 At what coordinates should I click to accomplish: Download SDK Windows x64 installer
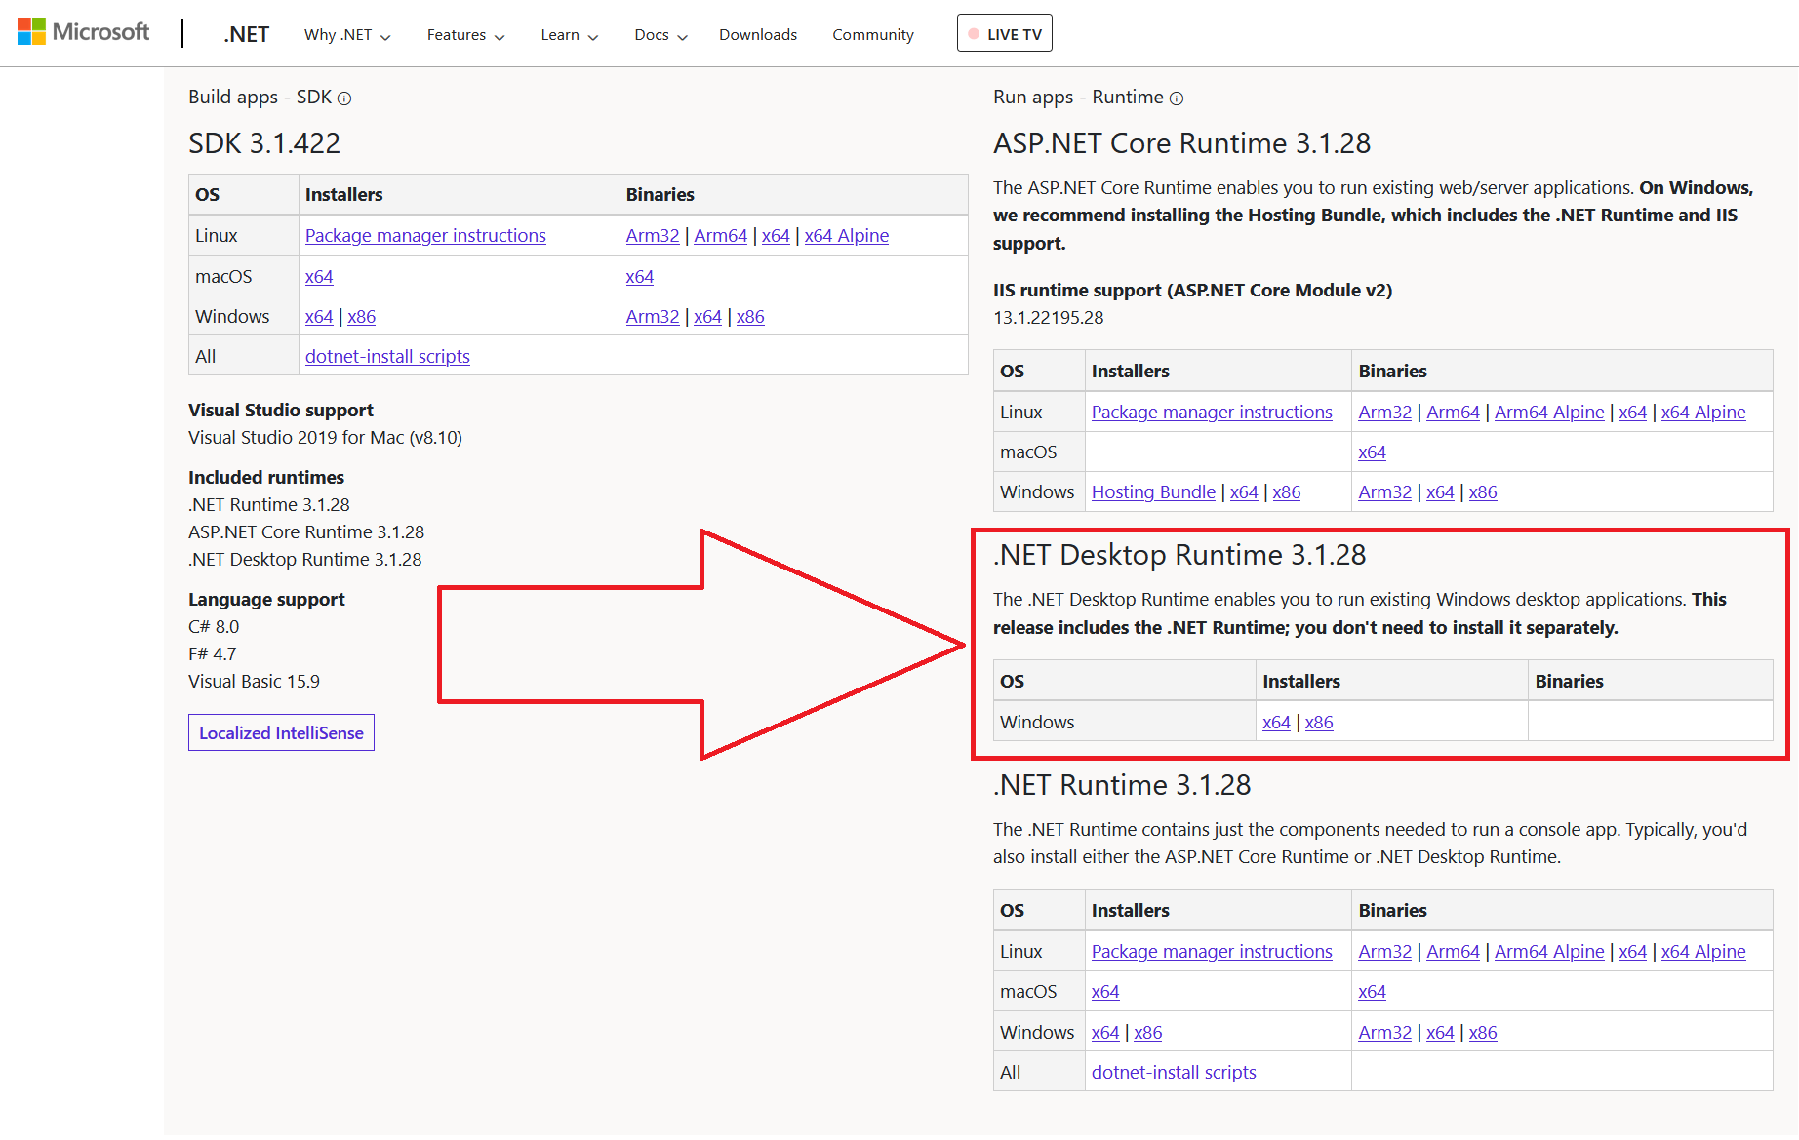pyautogui.click(x=319, y=317)
